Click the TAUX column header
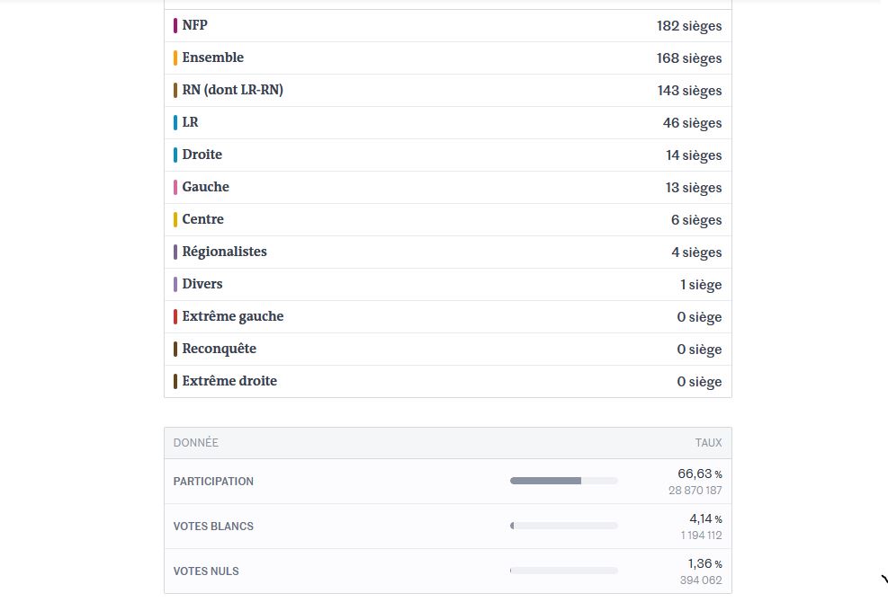 708,443
